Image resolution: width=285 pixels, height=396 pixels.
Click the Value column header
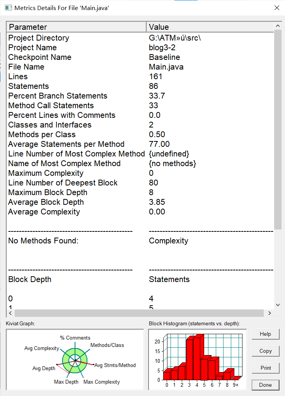(210, 27)
